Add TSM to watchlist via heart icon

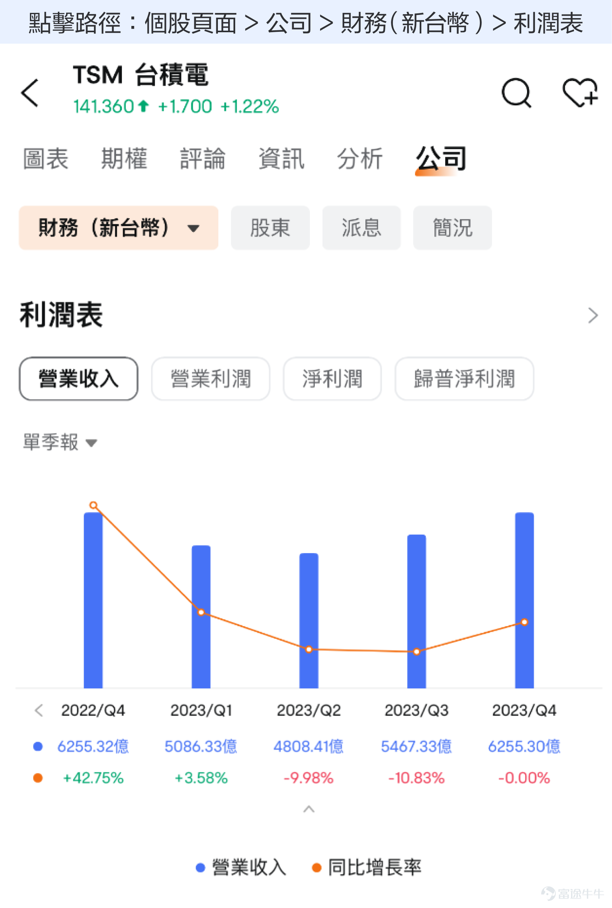(580, 92)
